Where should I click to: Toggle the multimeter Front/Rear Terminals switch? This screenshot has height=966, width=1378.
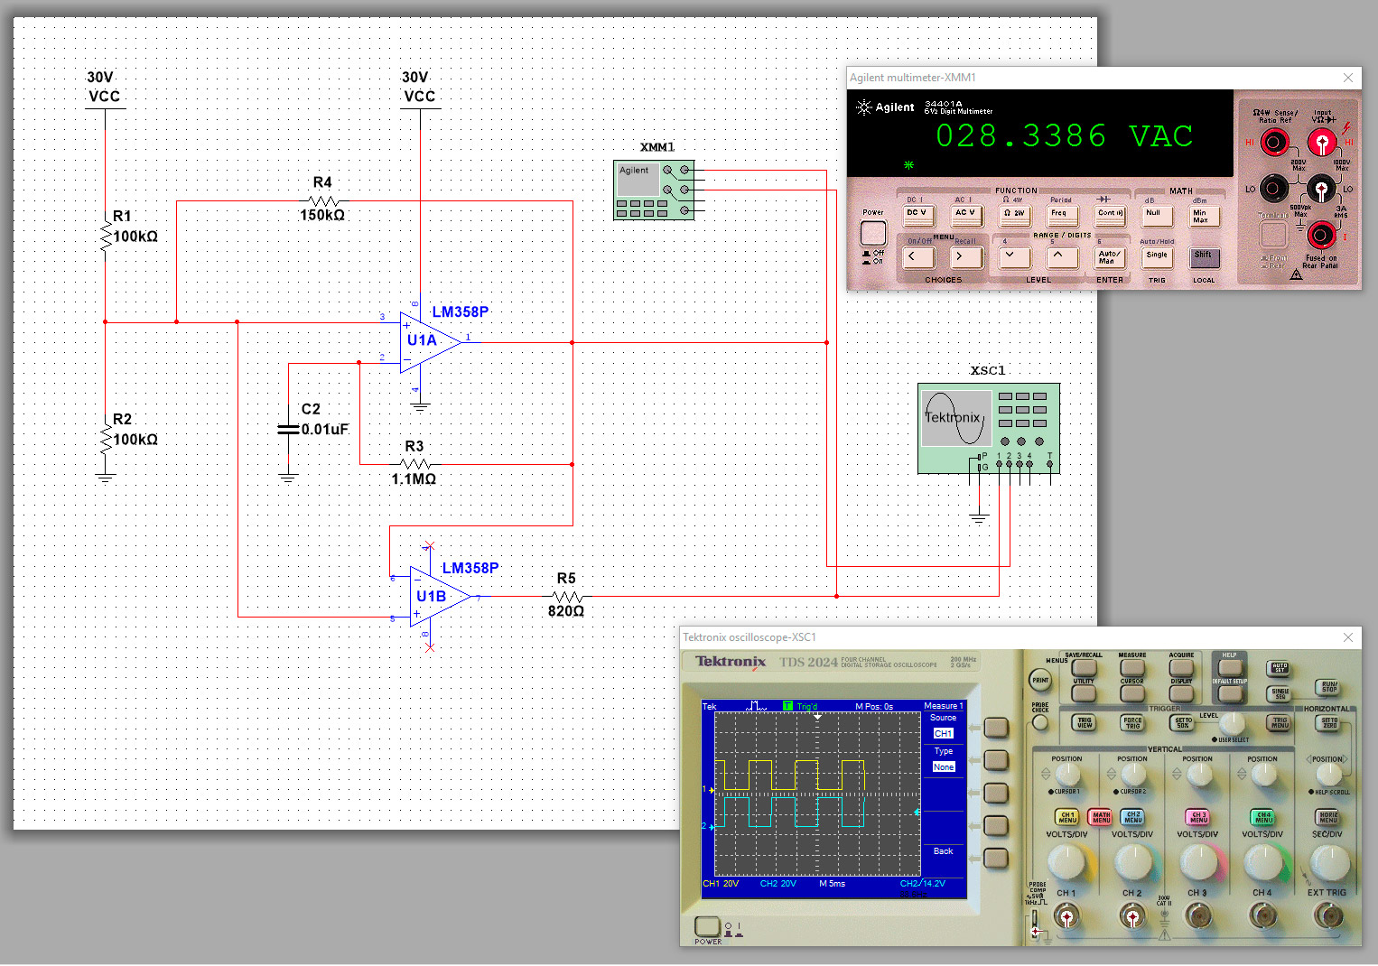[1273, 235]
